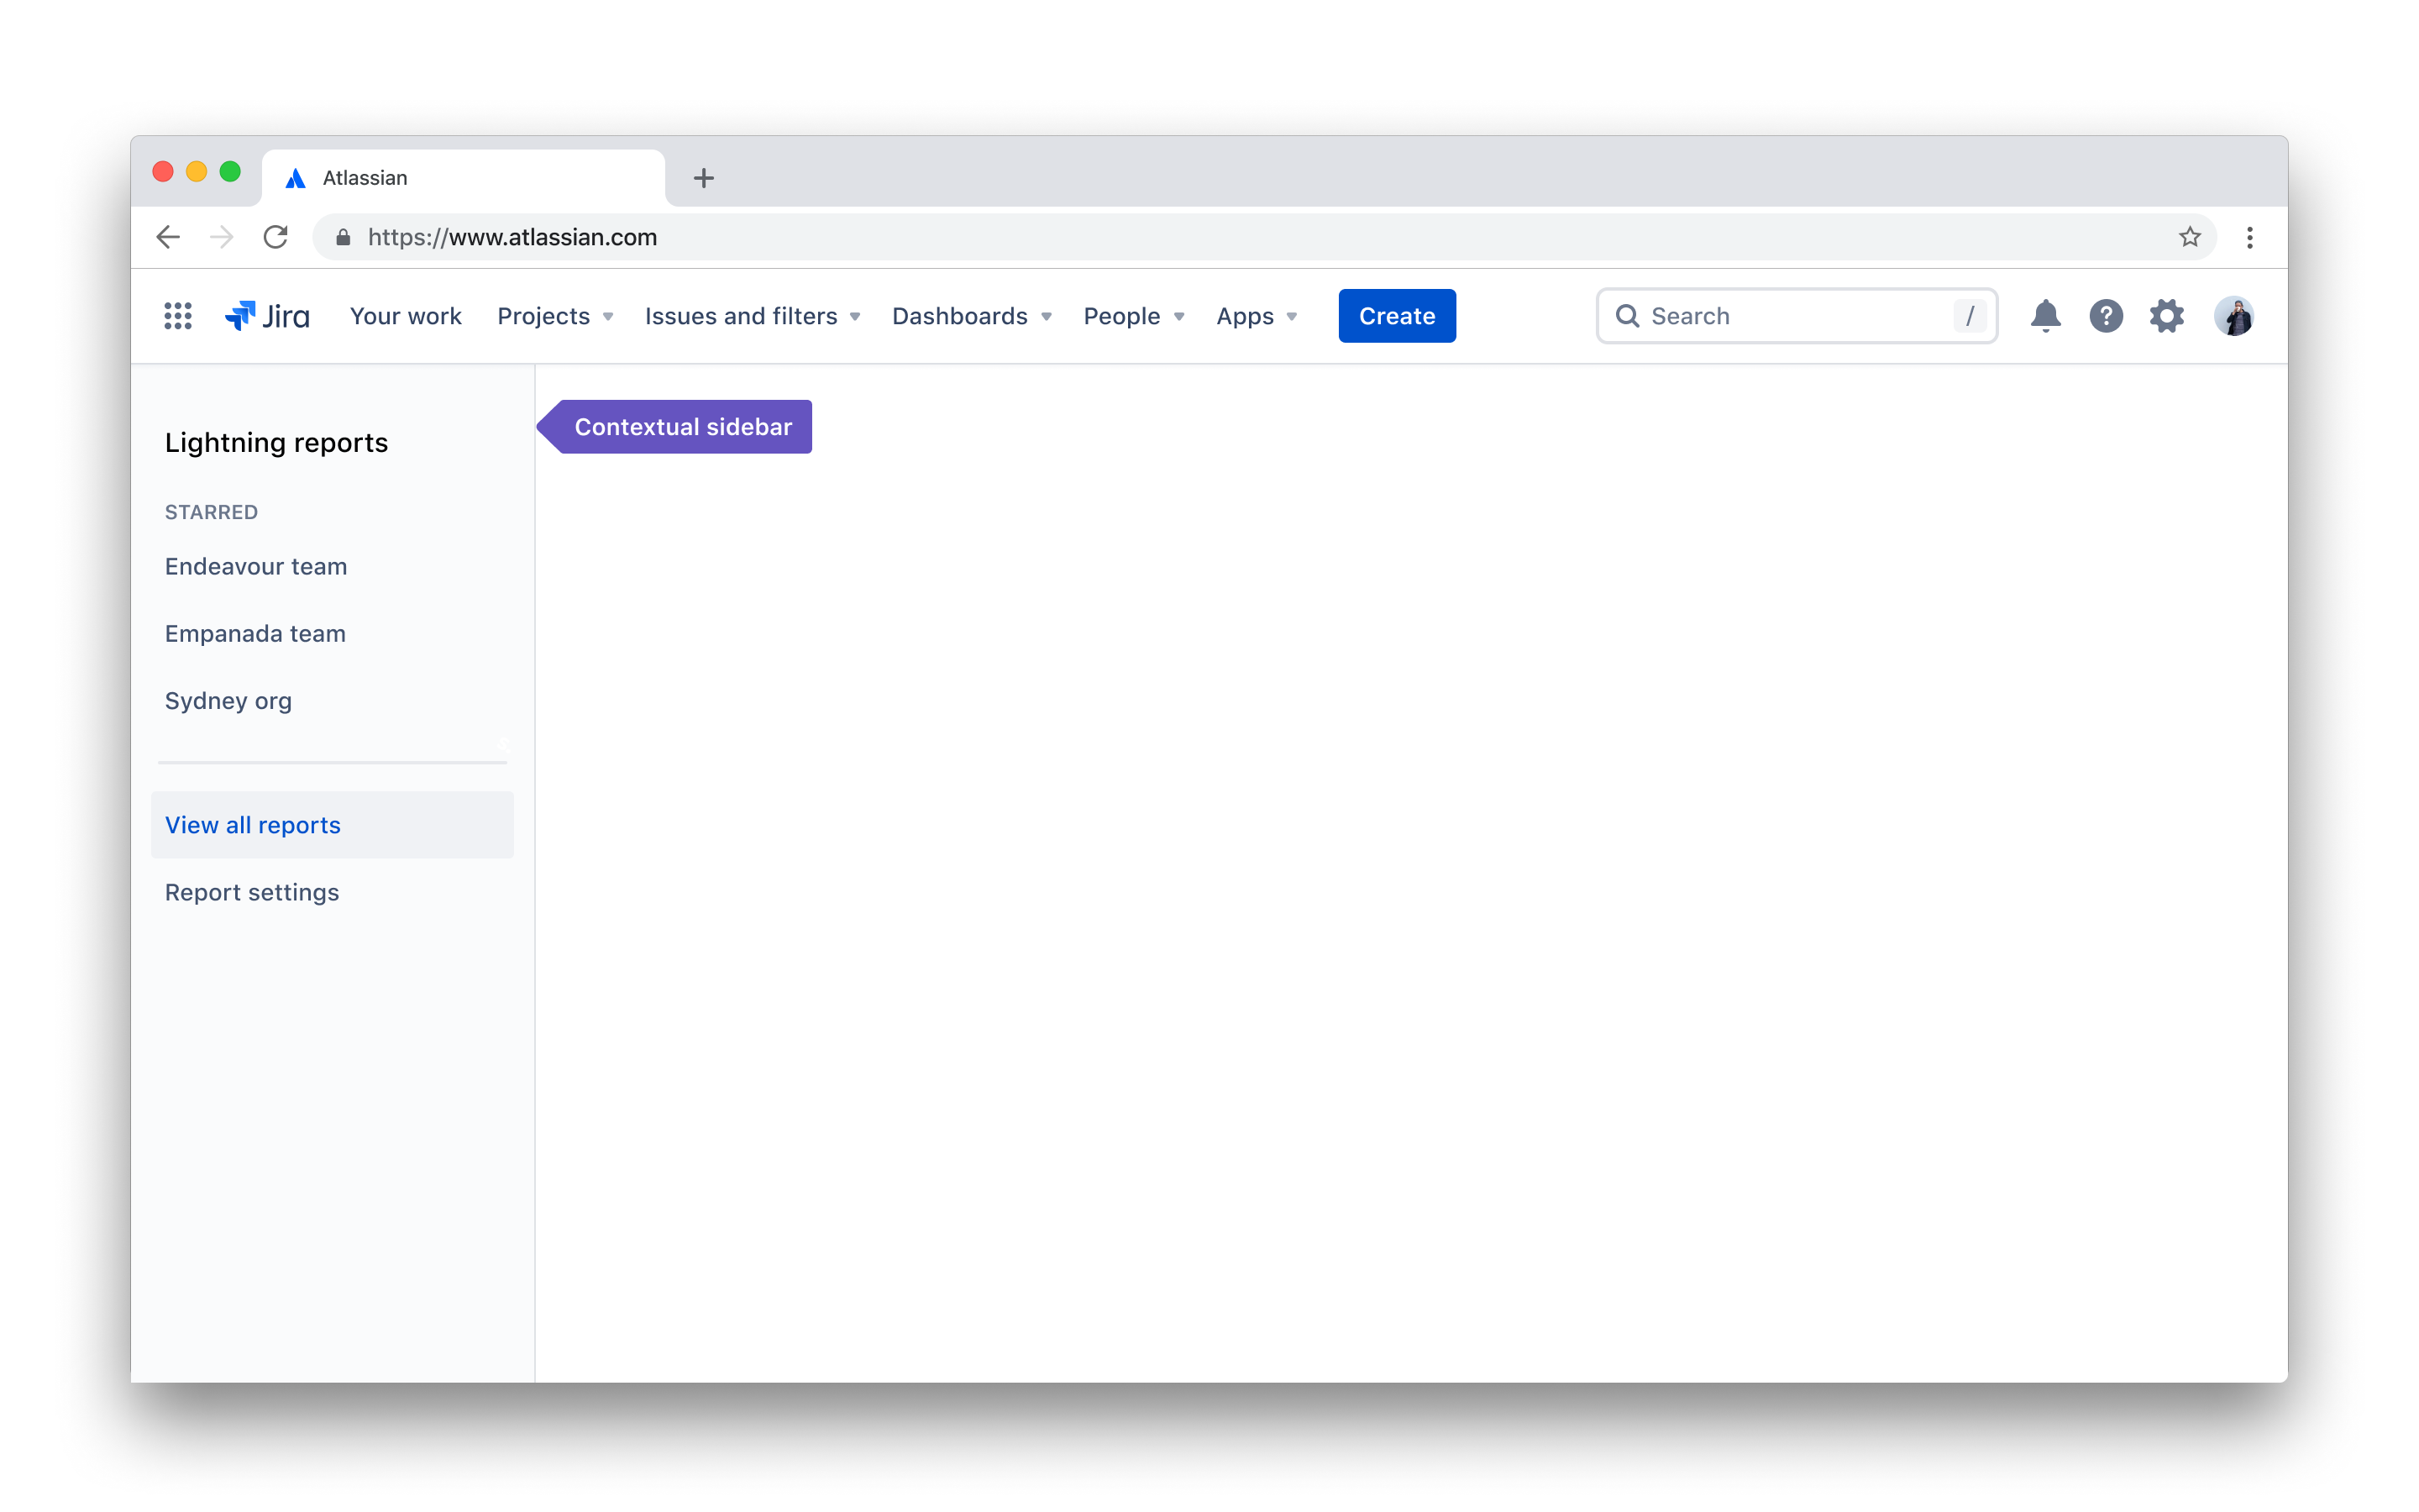Select the Endeavour team report
Viewport: 2419px width, 1512px height.
click(x=254, y=564)
